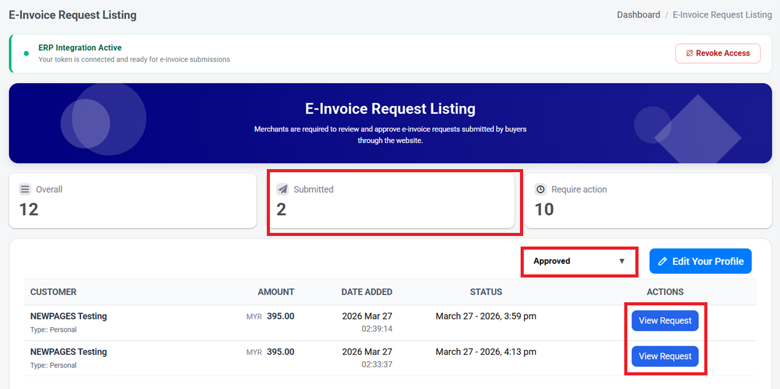Viewport: 780px width, 389px height.
Task: Open the Dashboard breadcrumb link
Action: click(x=638, y=14)
